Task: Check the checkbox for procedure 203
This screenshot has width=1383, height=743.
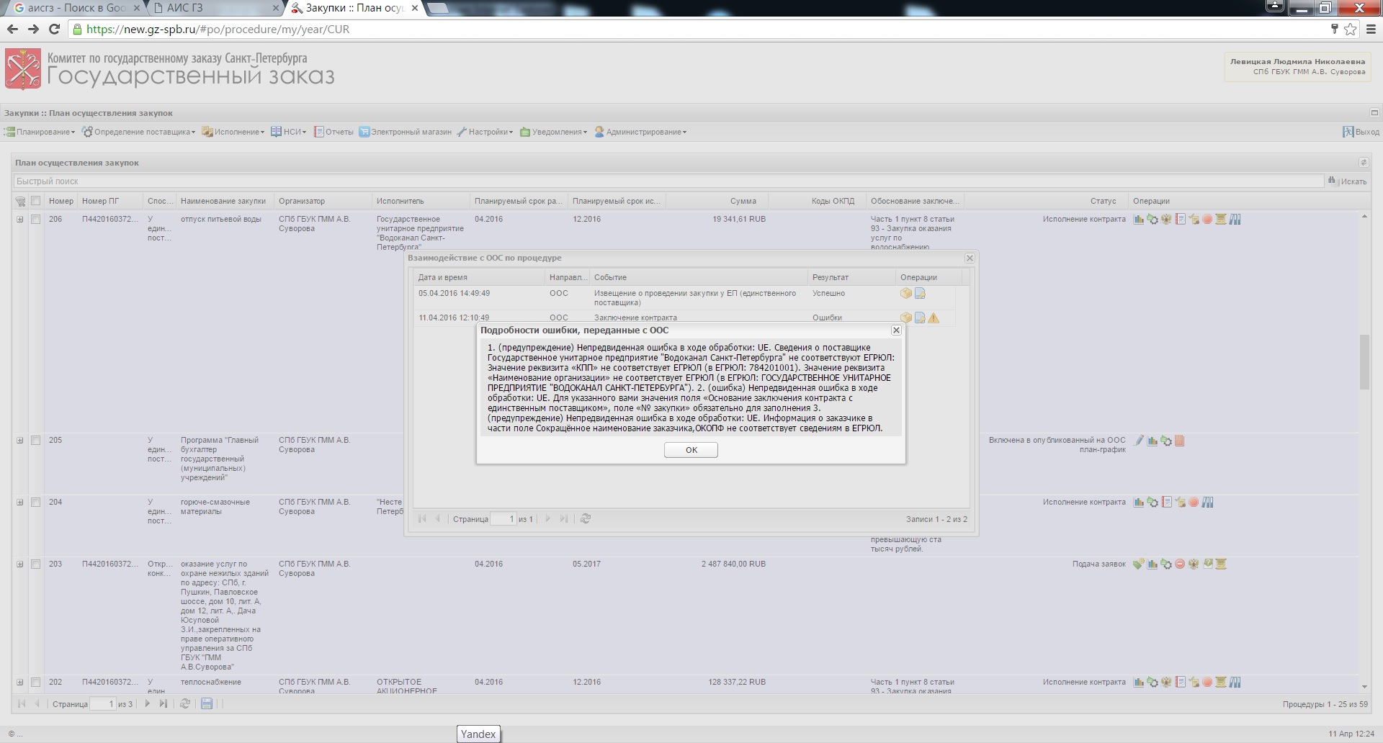Action: pyautogui.click(x=35, y=564)
